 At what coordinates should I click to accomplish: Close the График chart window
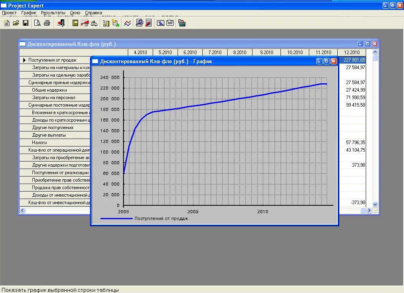click(x=333, y=61)
